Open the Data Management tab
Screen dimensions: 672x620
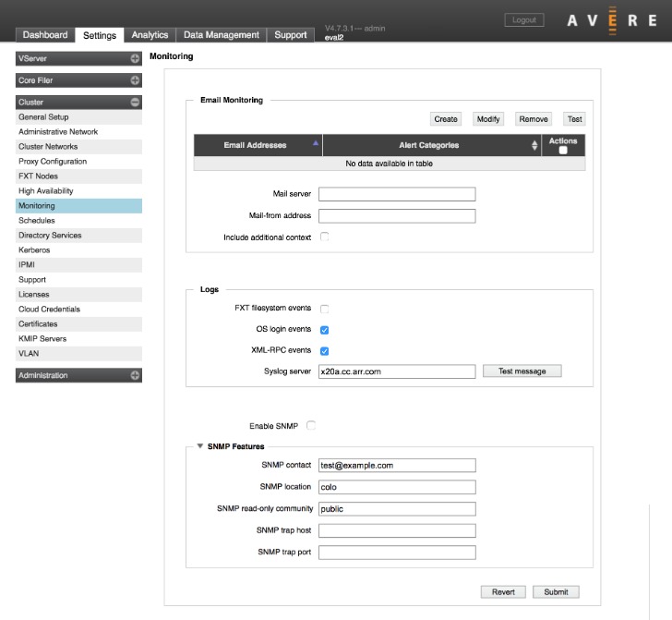222,35
